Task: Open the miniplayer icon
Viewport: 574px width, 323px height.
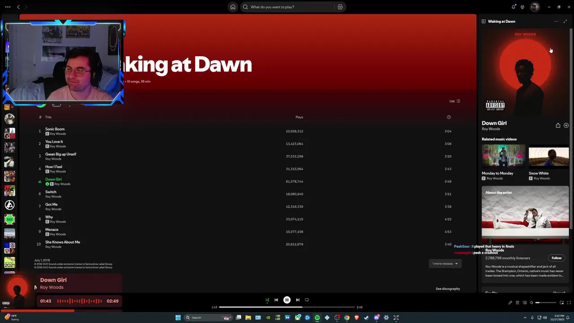Action: (x=561, y=303)
